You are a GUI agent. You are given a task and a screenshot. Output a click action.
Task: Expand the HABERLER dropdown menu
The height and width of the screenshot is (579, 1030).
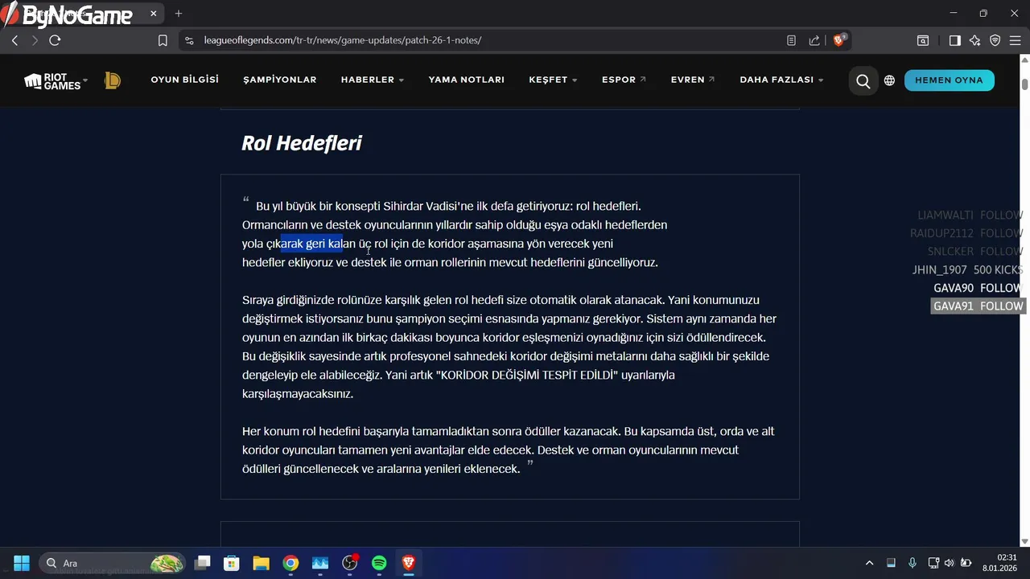tap(373, 80)
